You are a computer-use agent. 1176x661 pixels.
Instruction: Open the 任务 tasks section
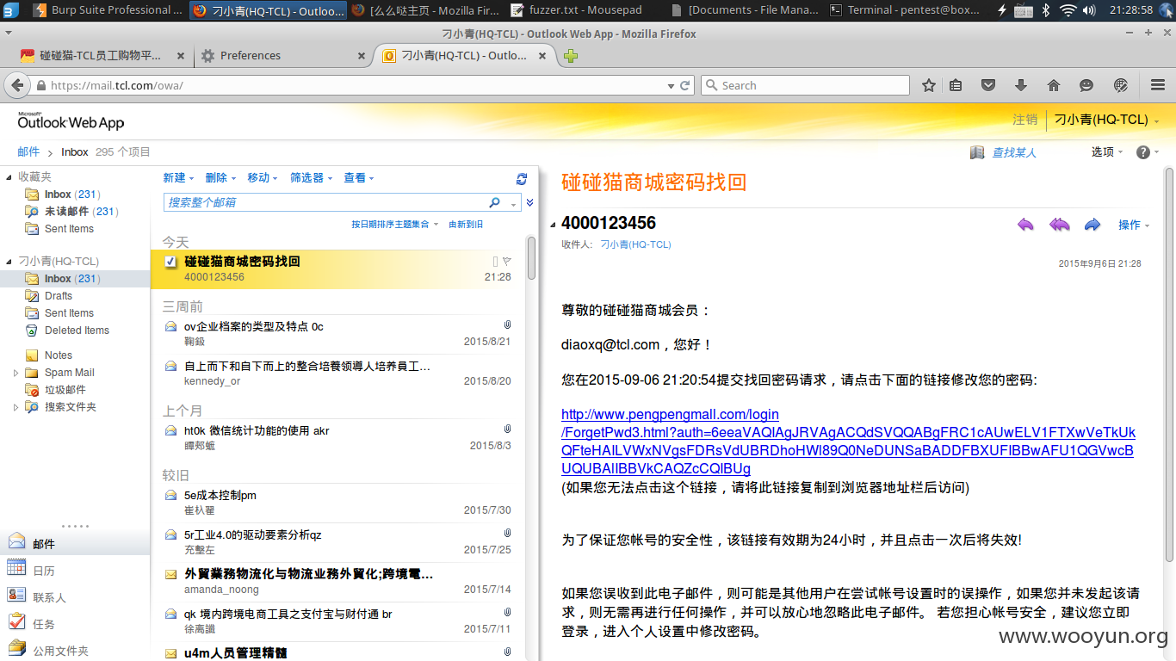click(x=75, y=623)
